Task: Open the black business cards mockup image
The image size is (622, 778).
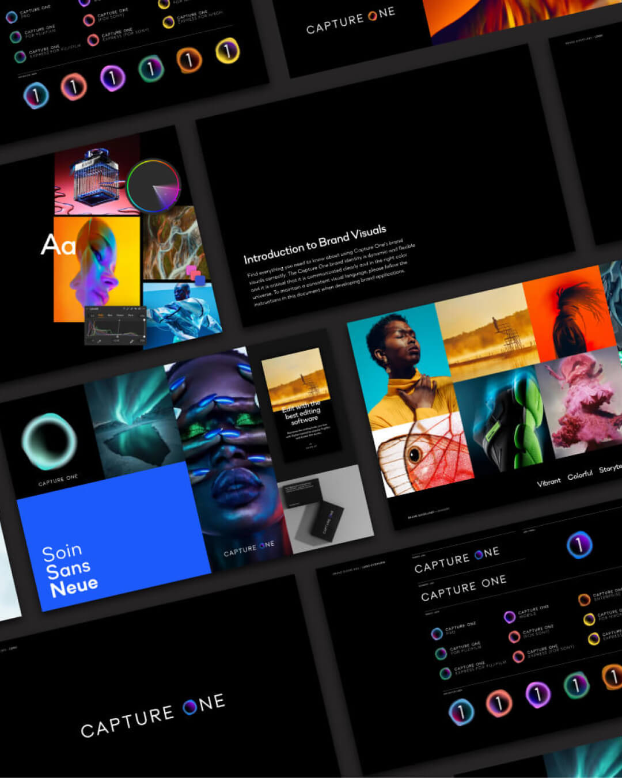Action: [x=325, y=510]
